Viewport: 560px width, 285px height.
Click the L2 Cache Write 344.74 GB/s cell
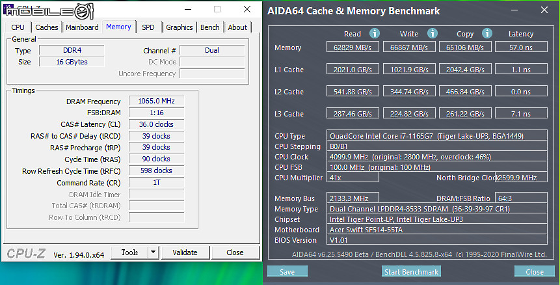point(409,91)
